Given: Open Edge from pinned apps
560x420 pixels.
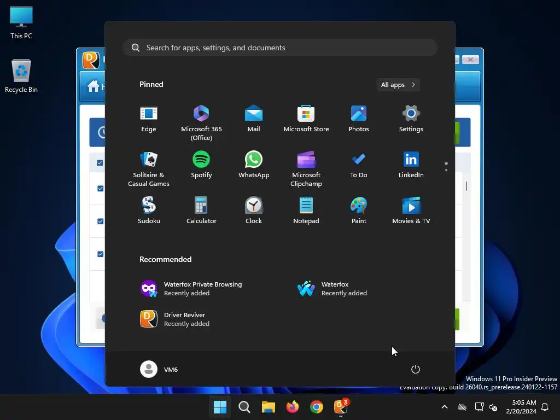Looking at the screenshot, I should (149, 119).
